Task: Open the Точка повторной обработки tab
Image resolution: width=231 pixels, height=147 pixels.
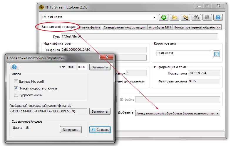Action: pos(197,27)
